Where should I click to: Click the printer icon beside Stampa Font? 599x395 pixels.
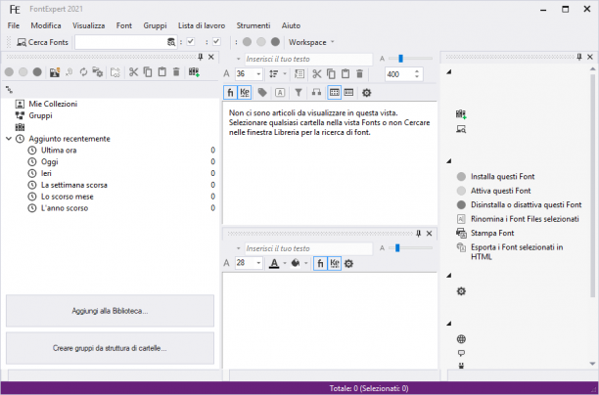click(x=461, y=233)
